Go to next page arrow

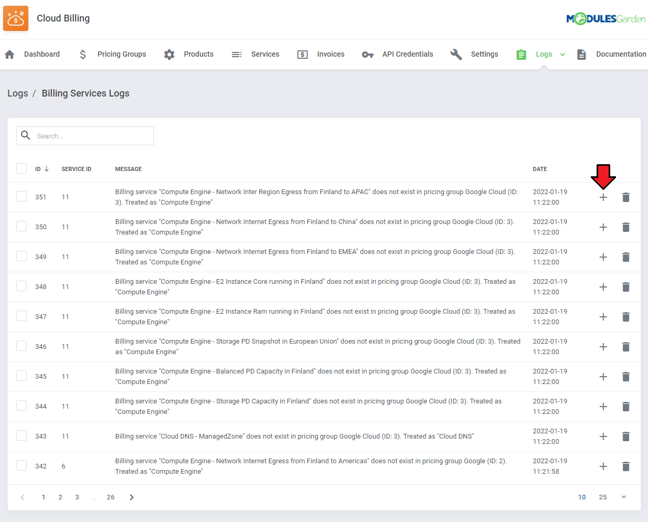click(132, 497)
